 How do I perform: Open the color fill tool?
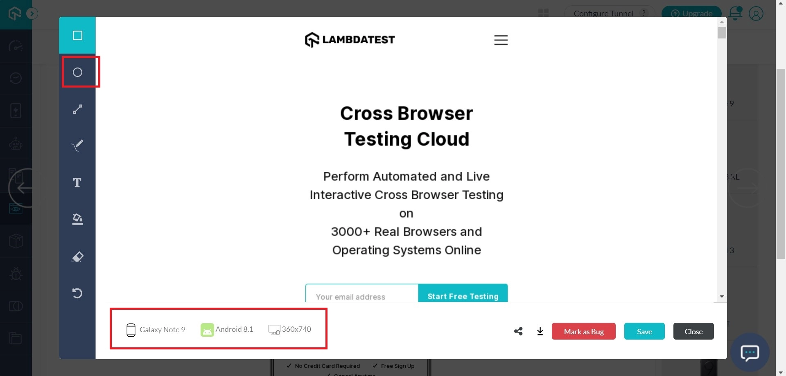[x=77, y=219]
